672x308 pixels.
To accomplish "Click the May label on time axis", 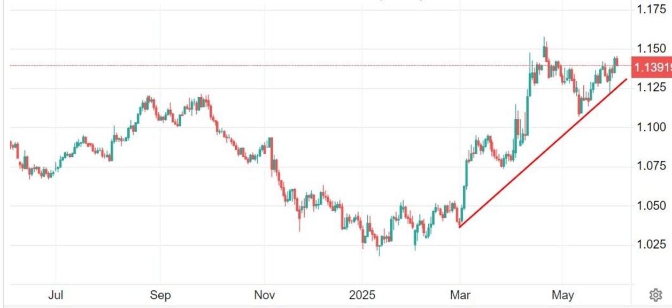I will [x=563, y=295].
